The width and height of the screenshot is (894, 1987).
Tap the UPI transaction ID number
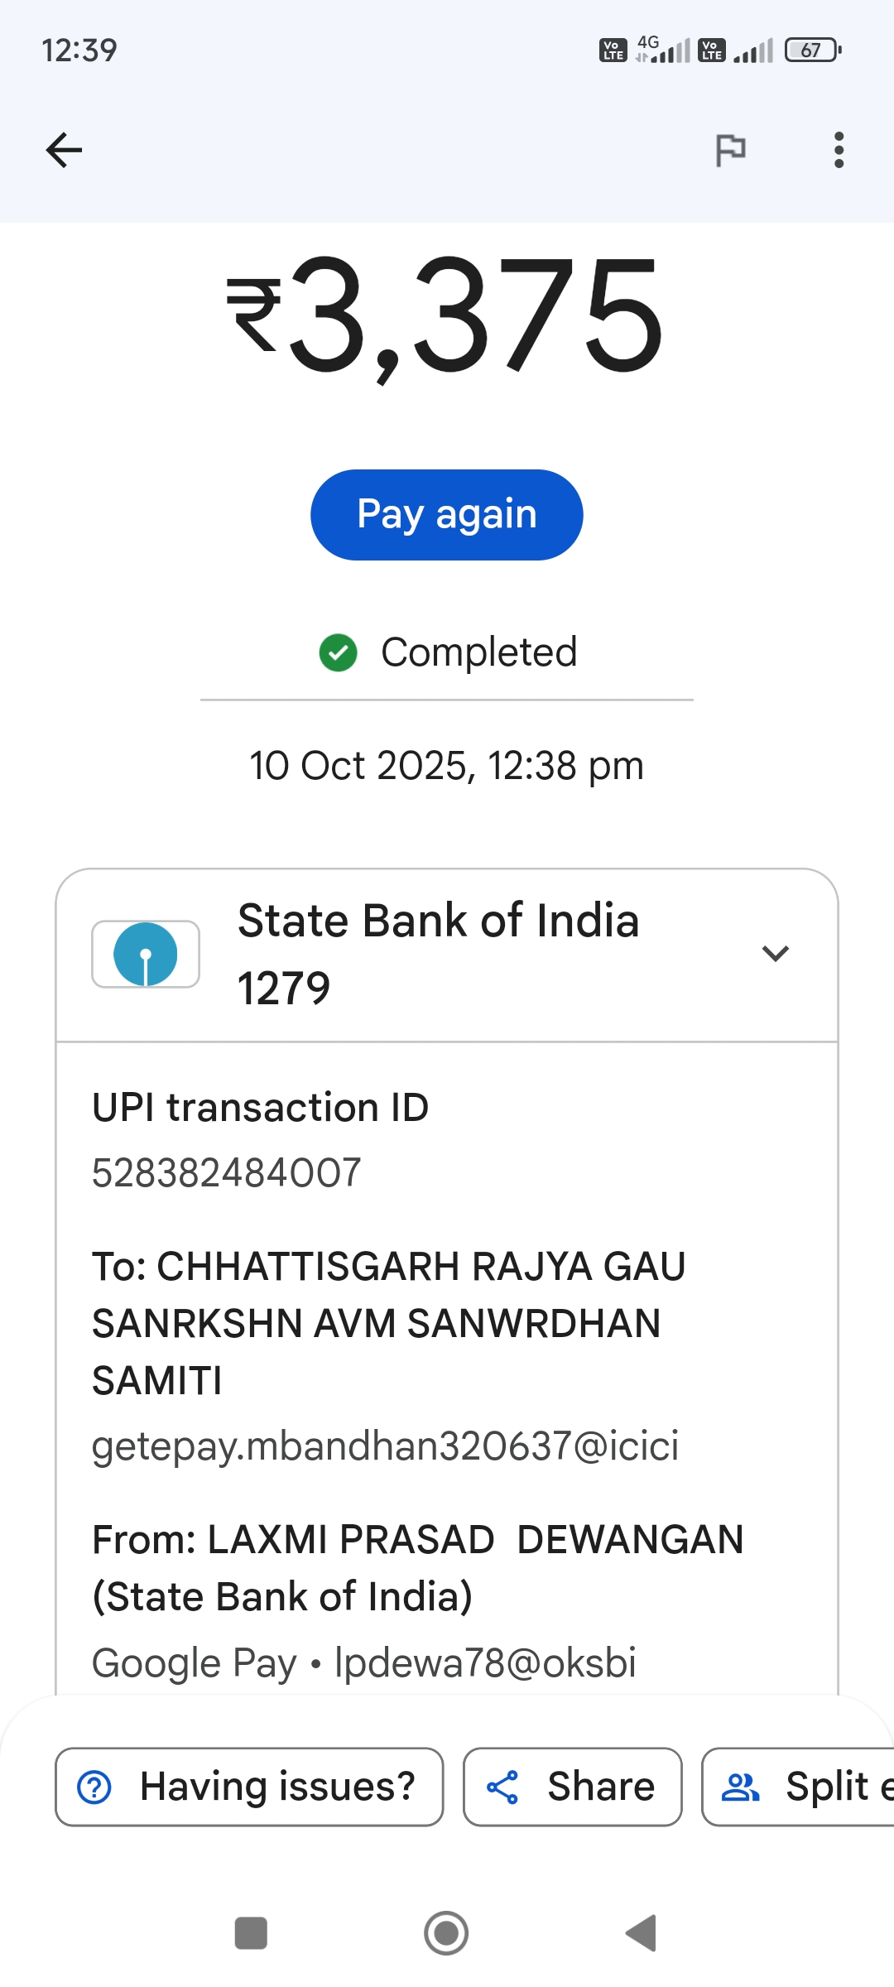tap(227, 1172)
